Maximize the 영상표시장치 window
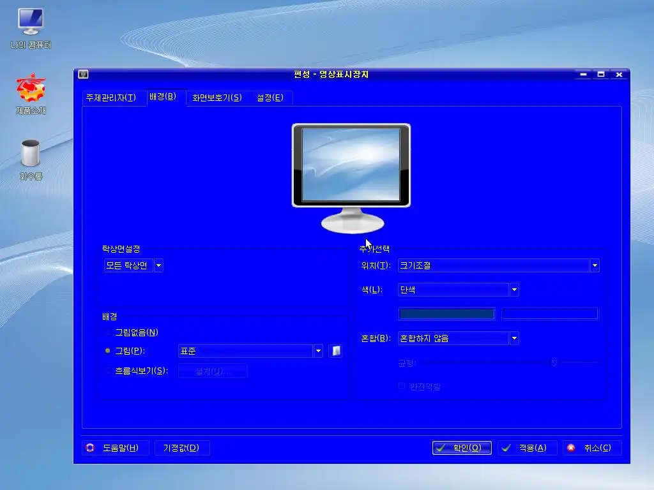This screenshot has height=490, width=654. [x=601, y=74]
